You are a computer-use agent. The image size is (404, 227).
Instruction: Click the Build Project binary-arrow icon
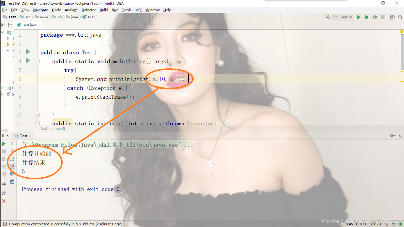(x=328, y=17)
